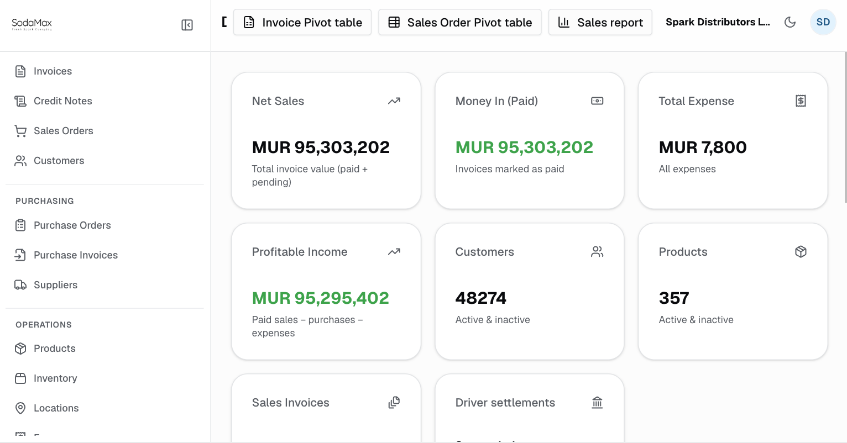Click the receipt icon on Total Expense card
This screenshot has width=847, height=443.
801,101
